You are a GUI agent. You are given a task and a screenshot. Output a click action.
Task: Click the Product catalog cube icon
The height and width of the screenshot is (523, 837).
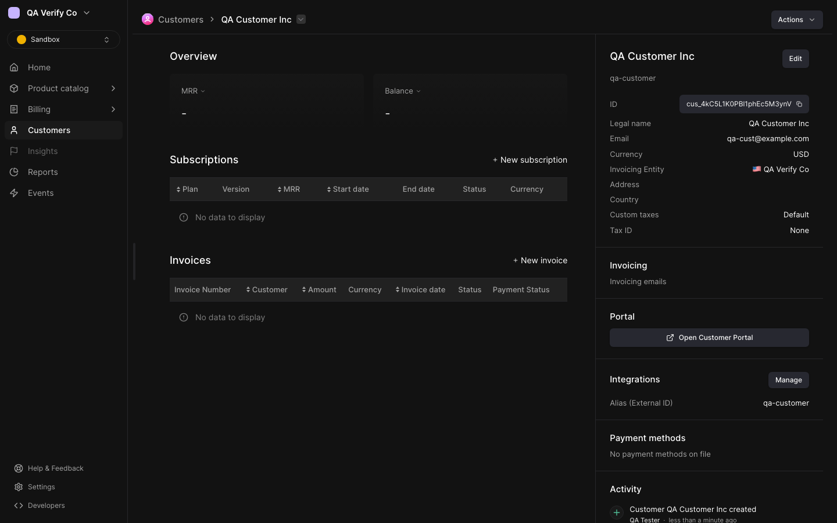(14, 88)
